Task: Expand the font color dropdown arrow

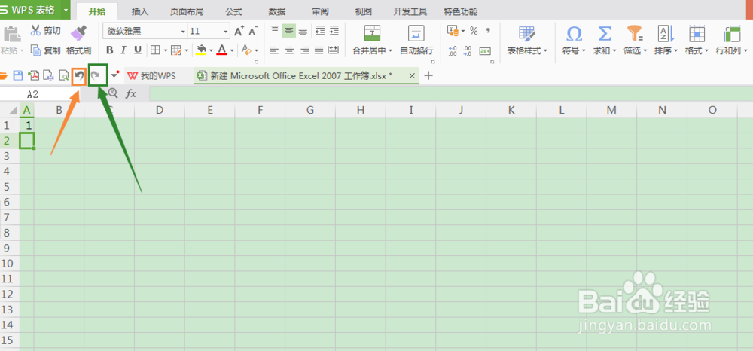Action: pos(232,50)
